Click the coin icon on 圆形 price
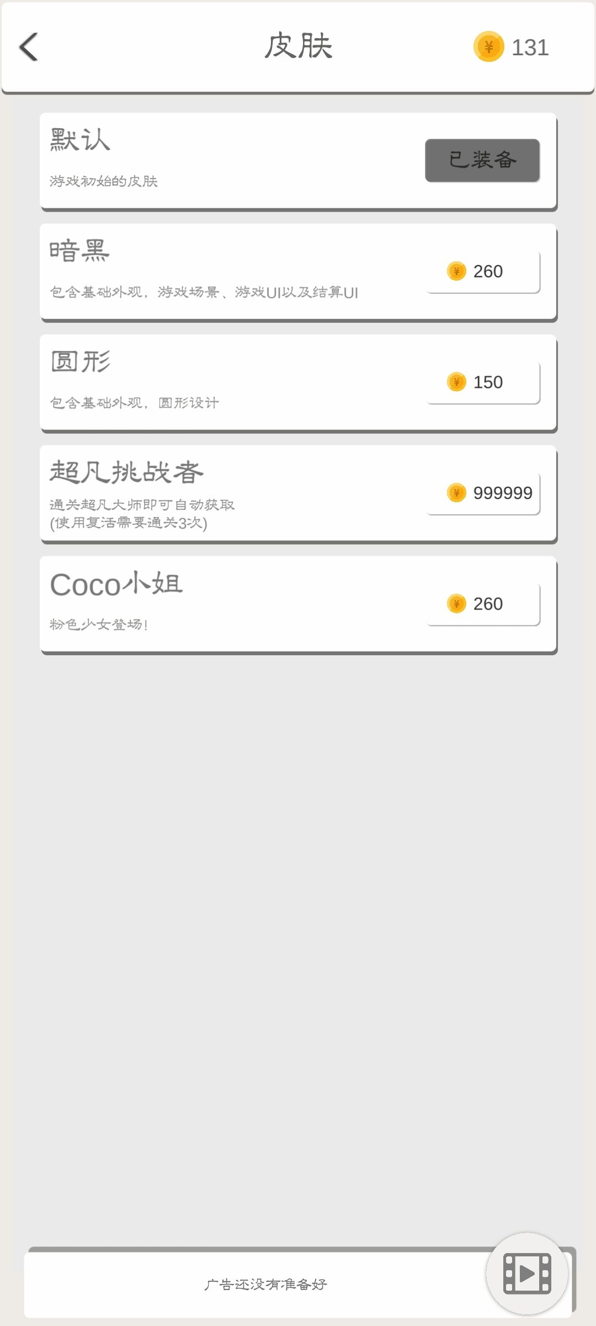The height and width of the screenshot is (1326, 596). [456, 382]
